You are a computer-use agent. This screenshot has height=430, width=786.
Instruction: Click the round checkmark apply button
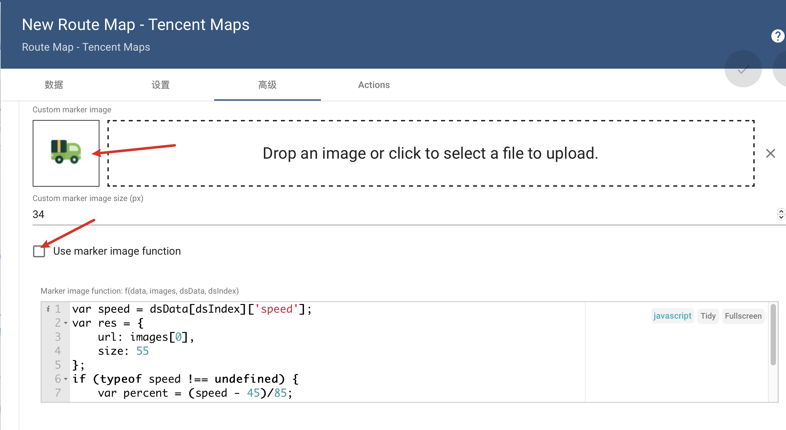743,69
